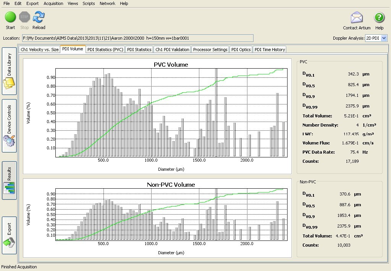This screenshot has width=391, height=271.
Task: Open Contact Artium envelope icon
Action: (x=357, y=18)
